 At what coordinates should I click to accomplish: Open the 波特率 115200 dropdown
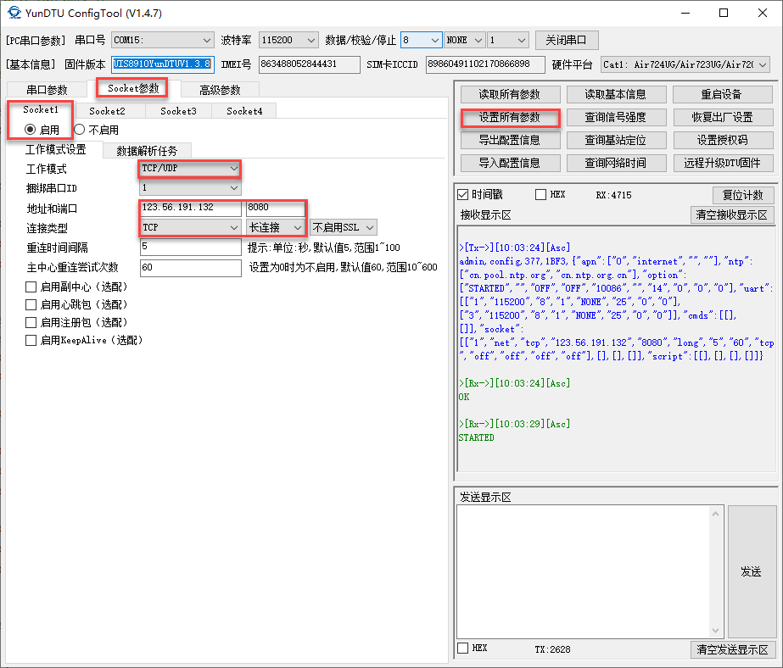pyautogui.click(x=288, y=40)
